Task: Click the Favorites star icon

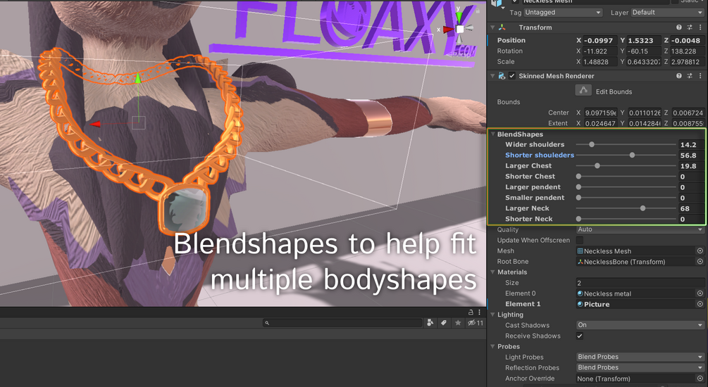Action: coord(458,322)
